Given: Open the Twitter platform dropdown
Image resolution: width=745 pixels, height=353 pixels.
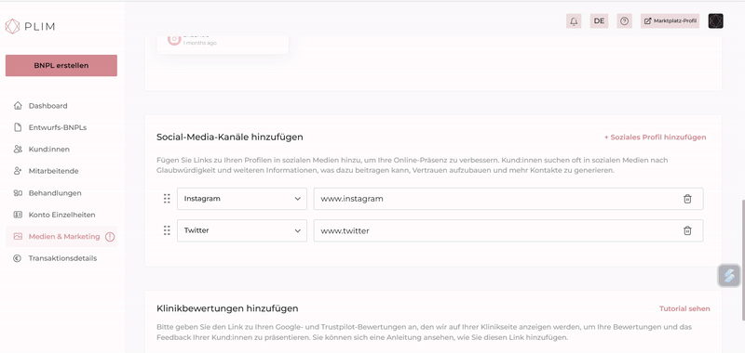Looking at the screenshot, I should tap(242, 230).
